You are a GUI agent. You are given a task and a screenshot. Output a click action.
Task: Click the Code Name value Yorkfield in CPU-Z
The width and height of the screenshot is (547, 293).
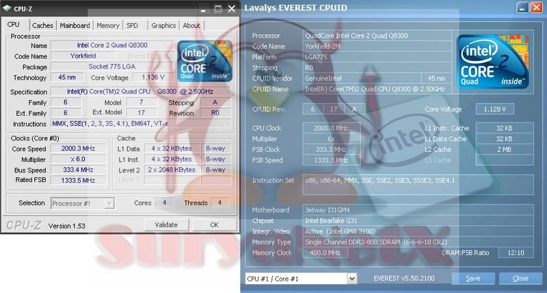[x=83, y=56]
